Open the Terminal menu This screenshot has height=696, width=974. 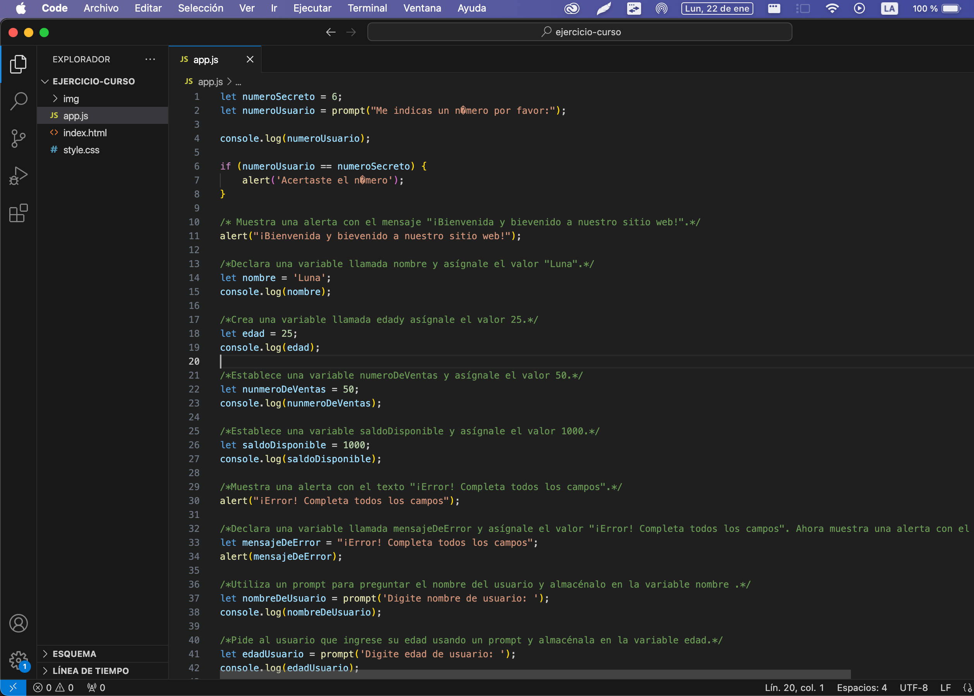(x=367, y=8)
